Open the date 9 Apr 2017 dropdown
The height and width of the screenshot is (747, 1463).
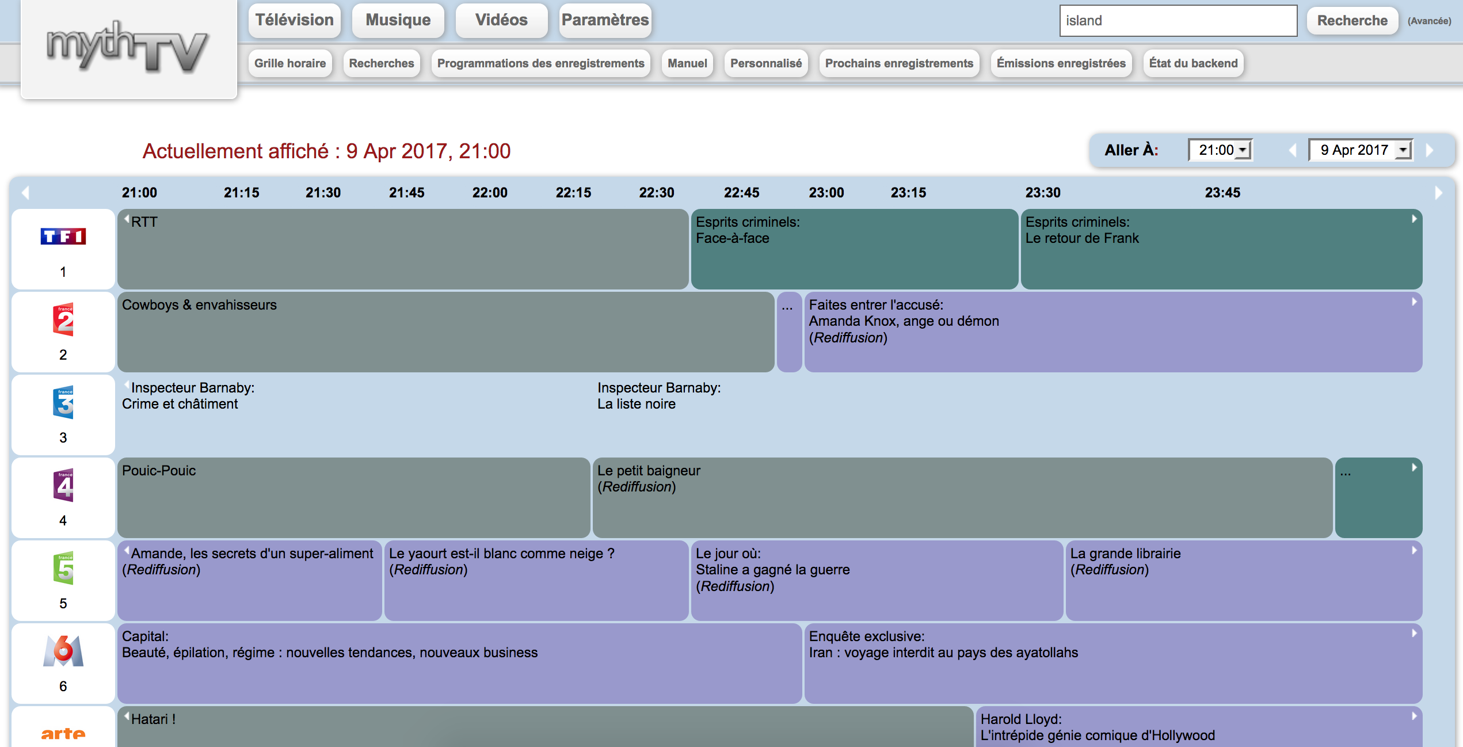pyautogui.click(x=1361, y=150)
